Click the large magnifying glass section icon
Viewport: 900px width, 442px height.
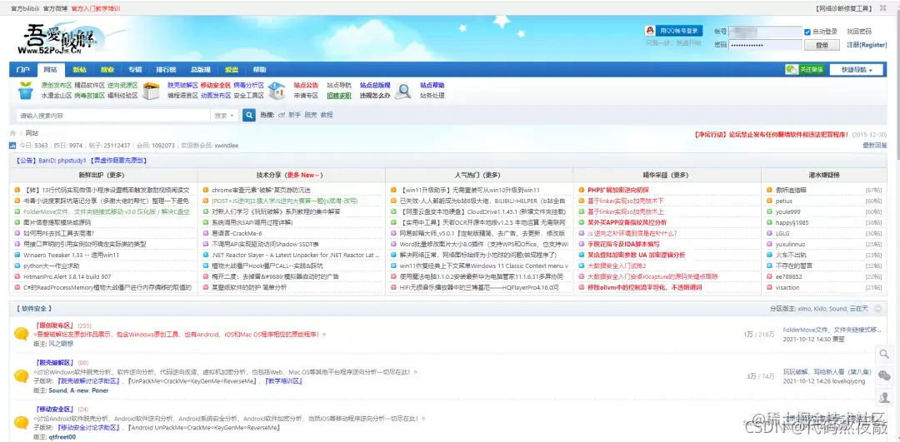(x=404, y=92)
